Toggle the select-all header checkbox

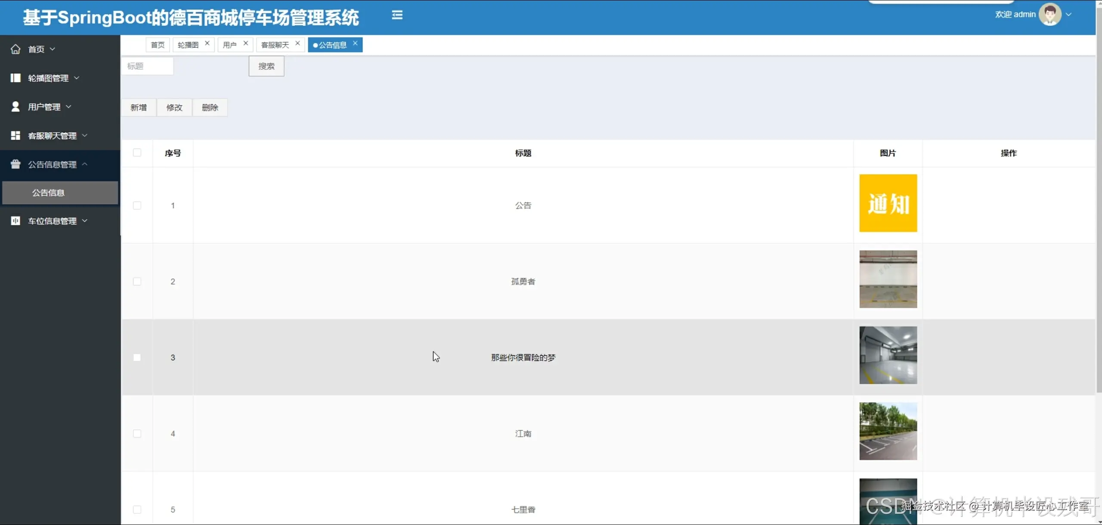137,153
